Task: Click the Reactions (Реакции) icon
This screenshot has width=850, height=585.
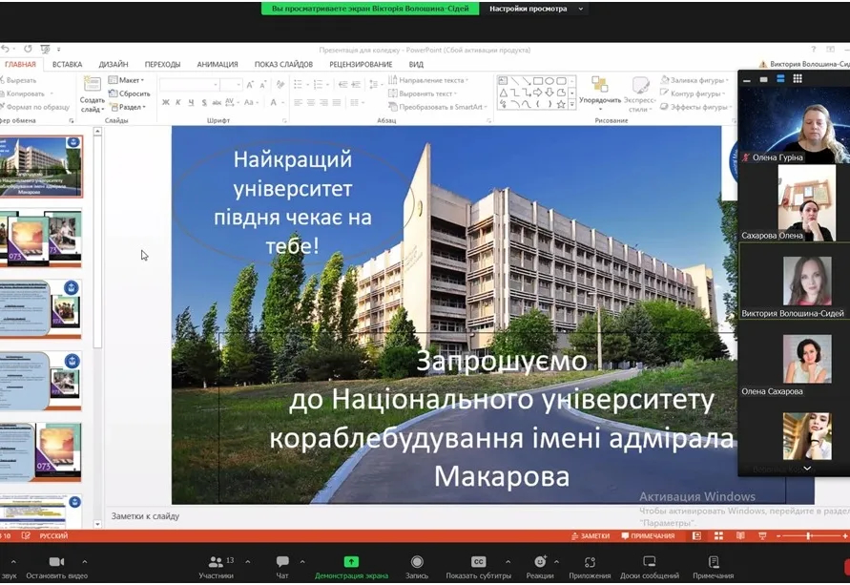Action: tap(540, 562)
